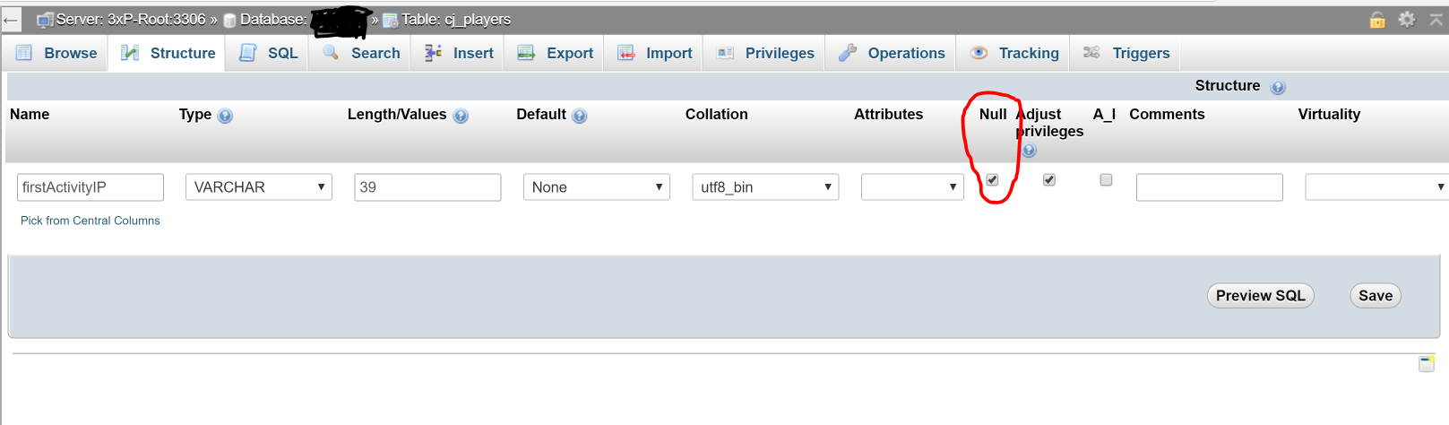Image resolution: width=1449 pixels, height=425 pixels.
Task: Click the Type help question-mark icon
Action: pos(225,116)
